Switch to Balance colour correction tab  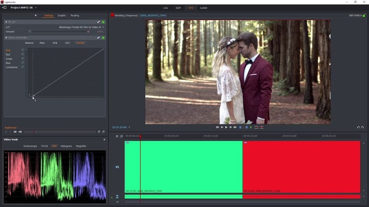(x=30, y=43)
